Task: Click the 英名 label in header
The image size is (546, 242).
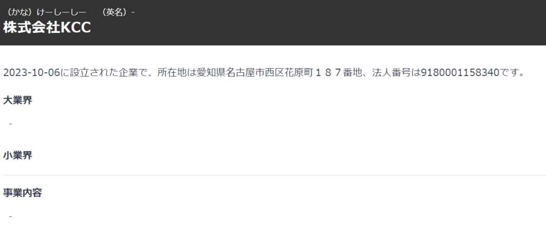Action: click(115, 12)
